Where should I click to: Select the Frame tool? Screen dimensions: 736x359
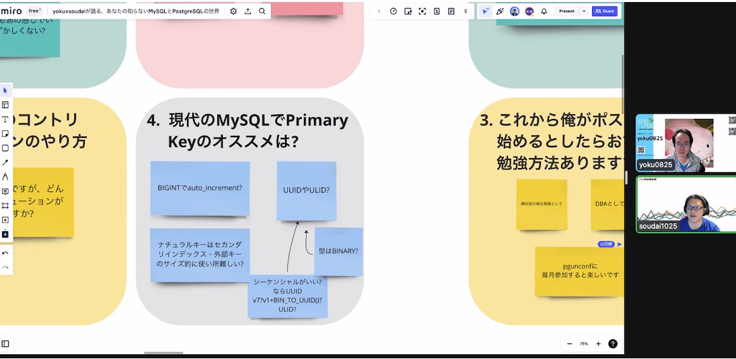click(x=5, y=206)
